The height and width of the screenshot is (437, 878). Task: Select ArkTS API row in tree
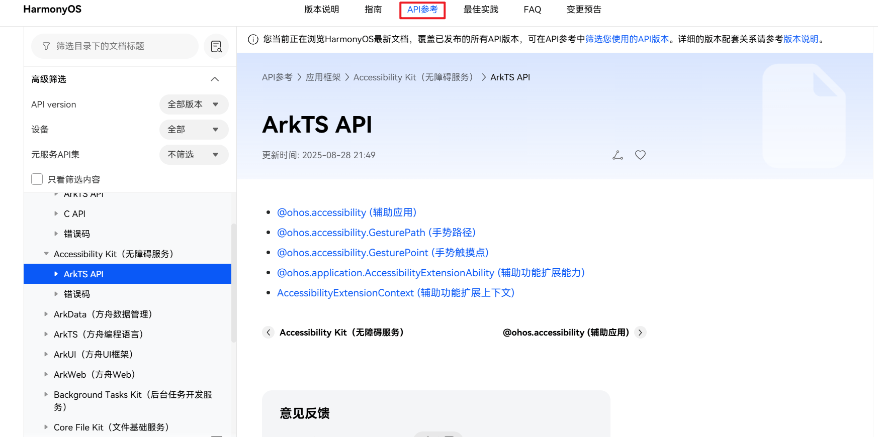(127, 274)
